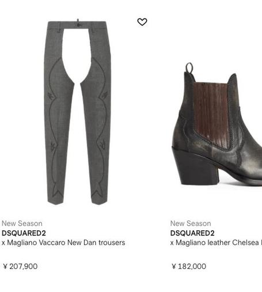Viewport: 262px width, 292px height.
Task: Open the black leather Chelsea boot image
Action: point(217,124)
